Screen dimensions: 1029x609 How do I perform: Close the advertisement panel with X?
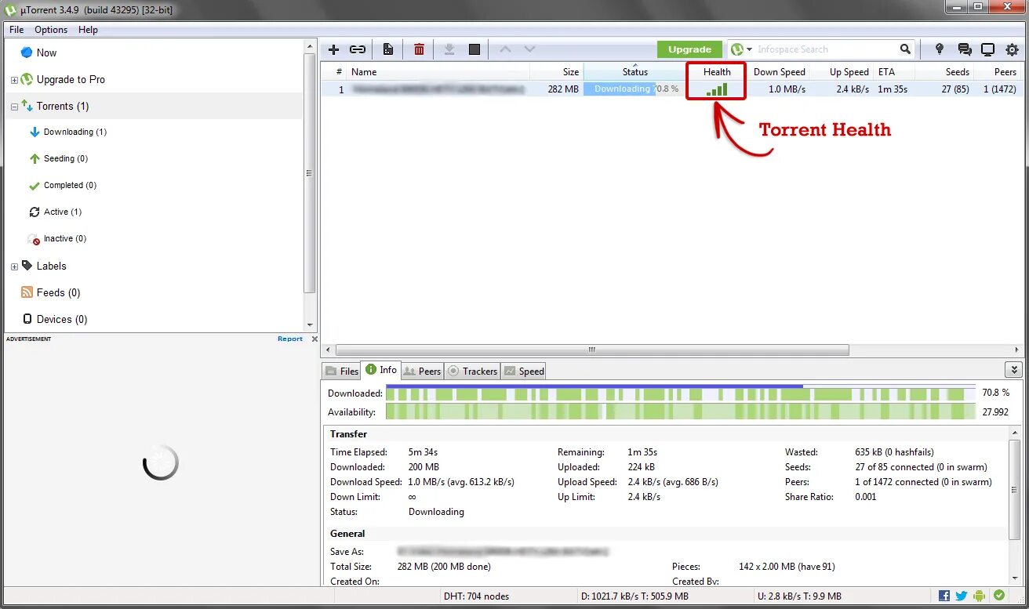click(315, 339)
